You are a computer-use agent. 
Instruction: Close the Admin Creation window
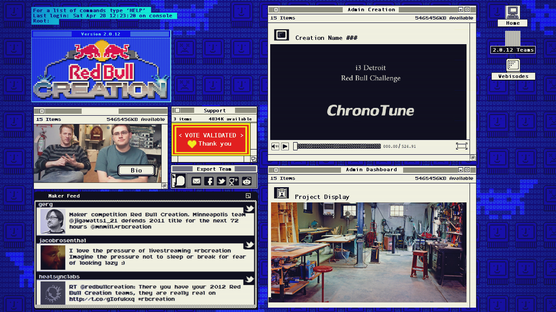[x=276, y=10]
